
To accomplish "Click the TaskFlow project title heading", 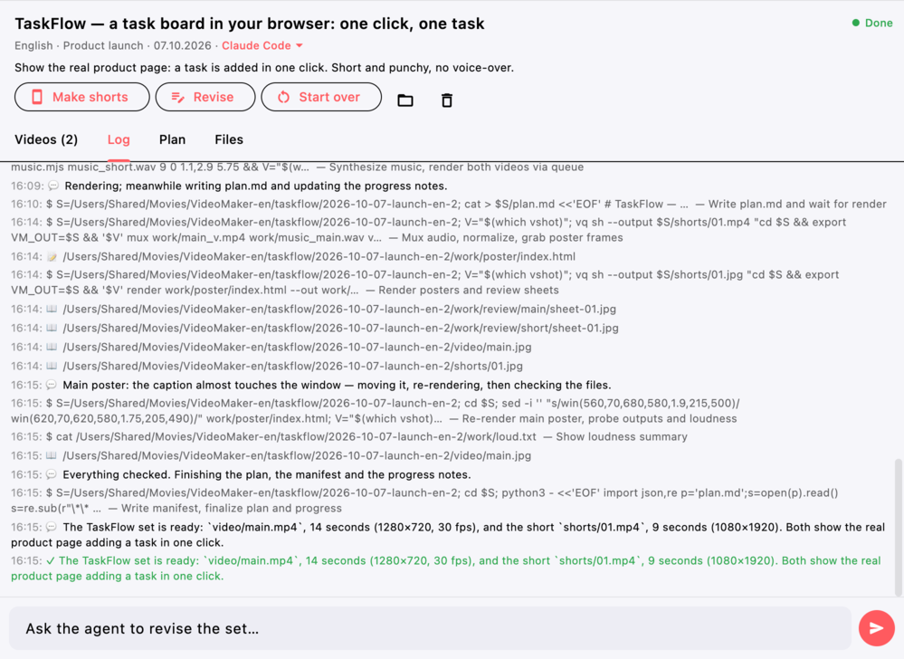I will 249,24.
